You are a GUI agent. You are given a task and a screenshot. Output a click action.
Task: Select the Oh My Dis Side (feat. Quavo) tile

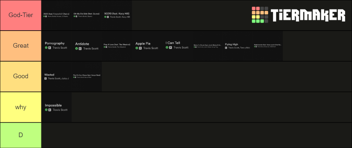coord(87,15)
